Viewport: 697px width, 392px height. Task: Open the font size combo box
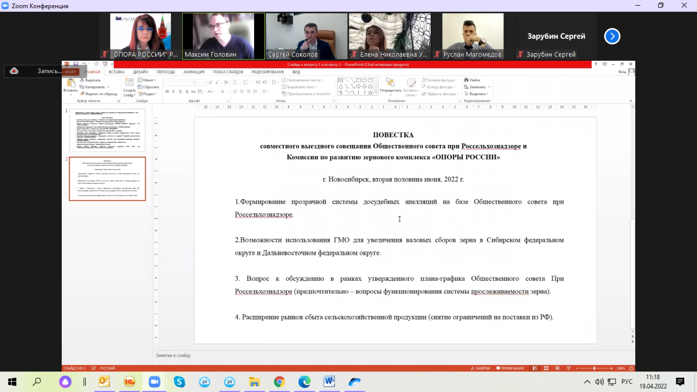coord(201,82)
